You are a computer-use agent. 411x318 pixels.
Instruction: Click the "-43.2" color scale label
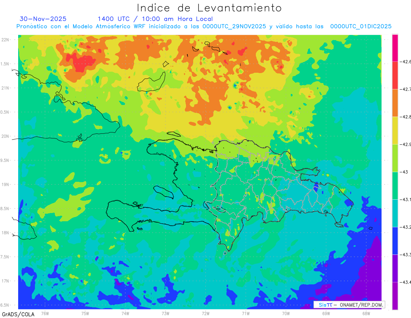click(x=405, y=227)
